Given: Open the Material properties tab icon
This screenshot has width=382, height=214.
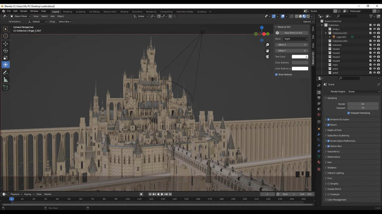Looking at the screenshot, I should click(x=319, y=162).
